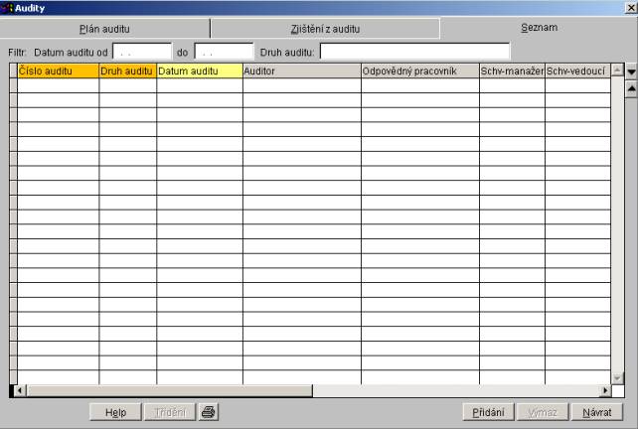
Task: Select the Seznam tab
Action: [x=539, y=28]
